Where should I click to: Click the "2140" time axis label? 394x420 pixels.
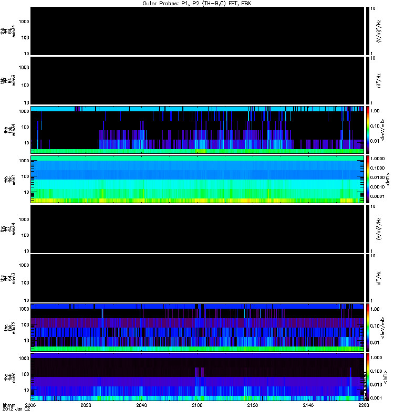[308, 405]
